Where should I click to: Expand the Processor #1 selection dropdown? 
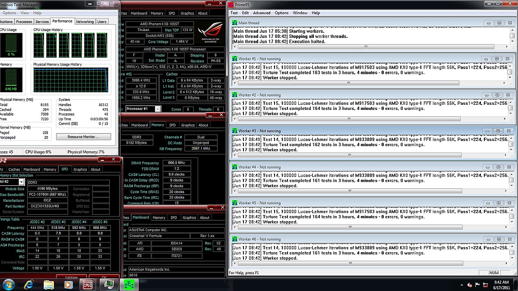158,109
